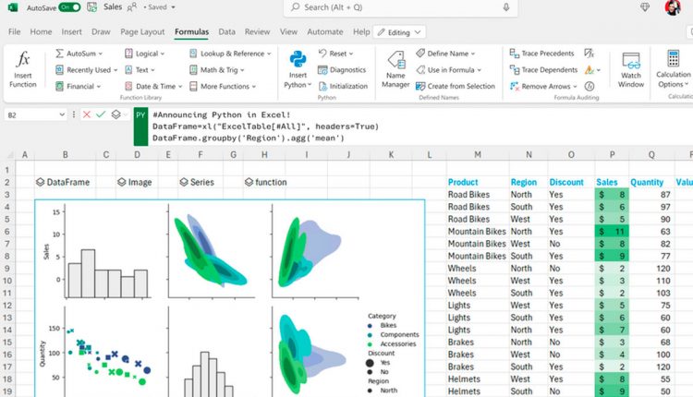Select the Series cell

point(201,182)
